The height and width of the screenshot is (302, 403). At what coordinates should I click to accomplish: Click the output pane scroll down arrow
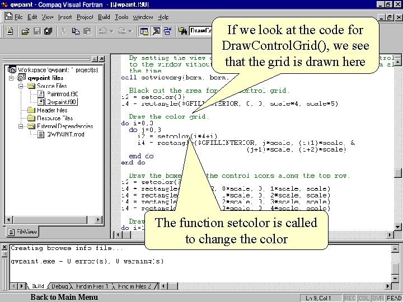click(x=395, y=278)
